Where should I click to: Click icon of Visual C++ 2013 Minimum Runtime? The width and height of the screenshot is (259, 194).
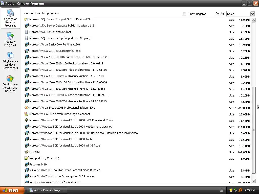pyautogui.click(x=26, y=89)
